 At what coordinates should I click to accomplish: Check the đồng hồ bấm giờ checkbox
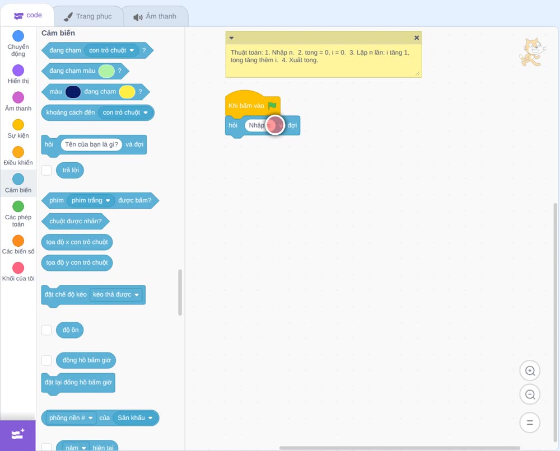[x=46, y=360]
